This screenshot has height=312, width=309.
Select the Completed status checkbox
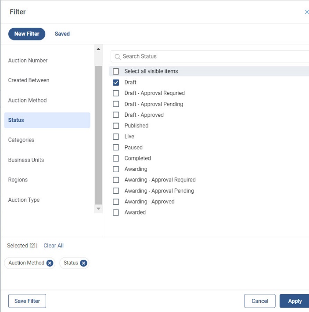pyautogui.click(x=116, y=158)
